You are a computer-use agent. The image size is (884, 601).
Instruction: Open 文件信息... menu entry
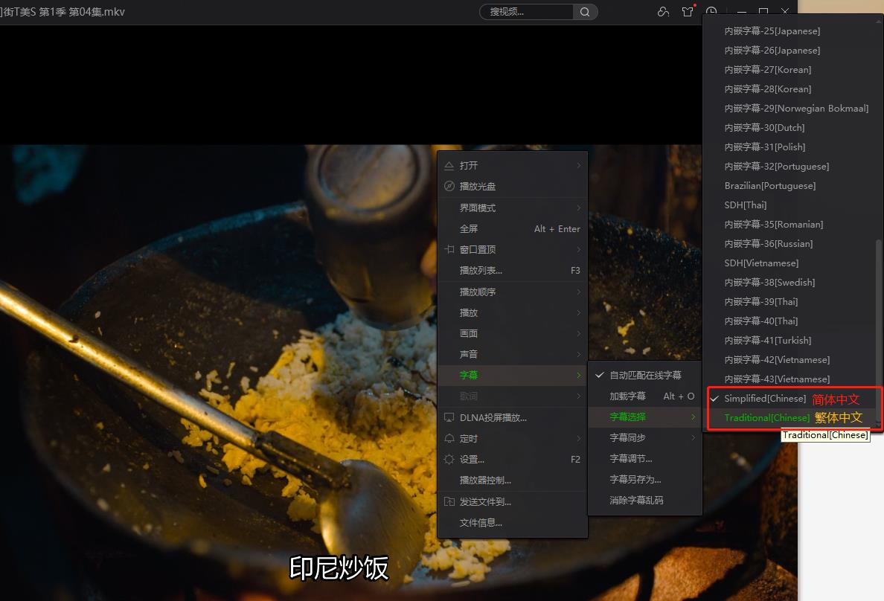[513, 522]
